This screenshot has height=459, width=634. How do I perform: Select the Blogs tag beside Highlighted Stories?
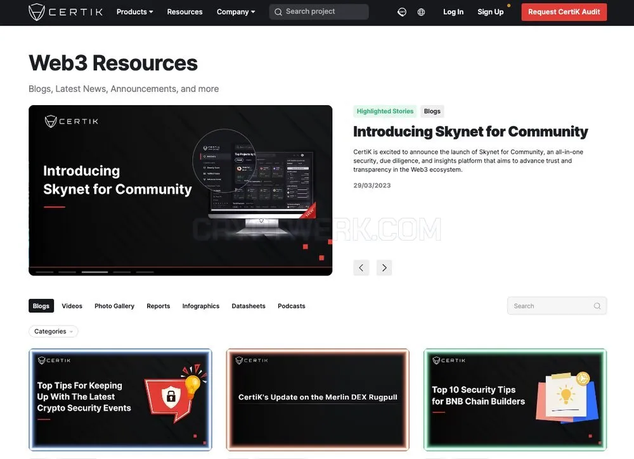tap(432, 111)
